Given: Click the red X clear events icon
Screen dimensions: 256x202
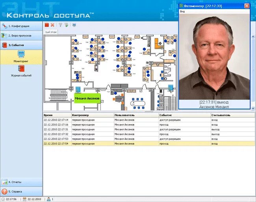Looking at the screenshot, I should 52,25.
